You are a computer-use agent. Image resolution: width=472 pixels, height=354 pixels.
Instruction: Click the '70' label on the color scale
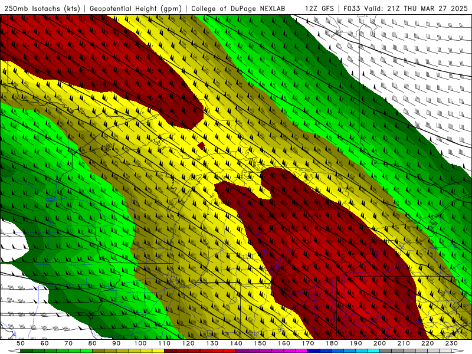tap(68, 343)
